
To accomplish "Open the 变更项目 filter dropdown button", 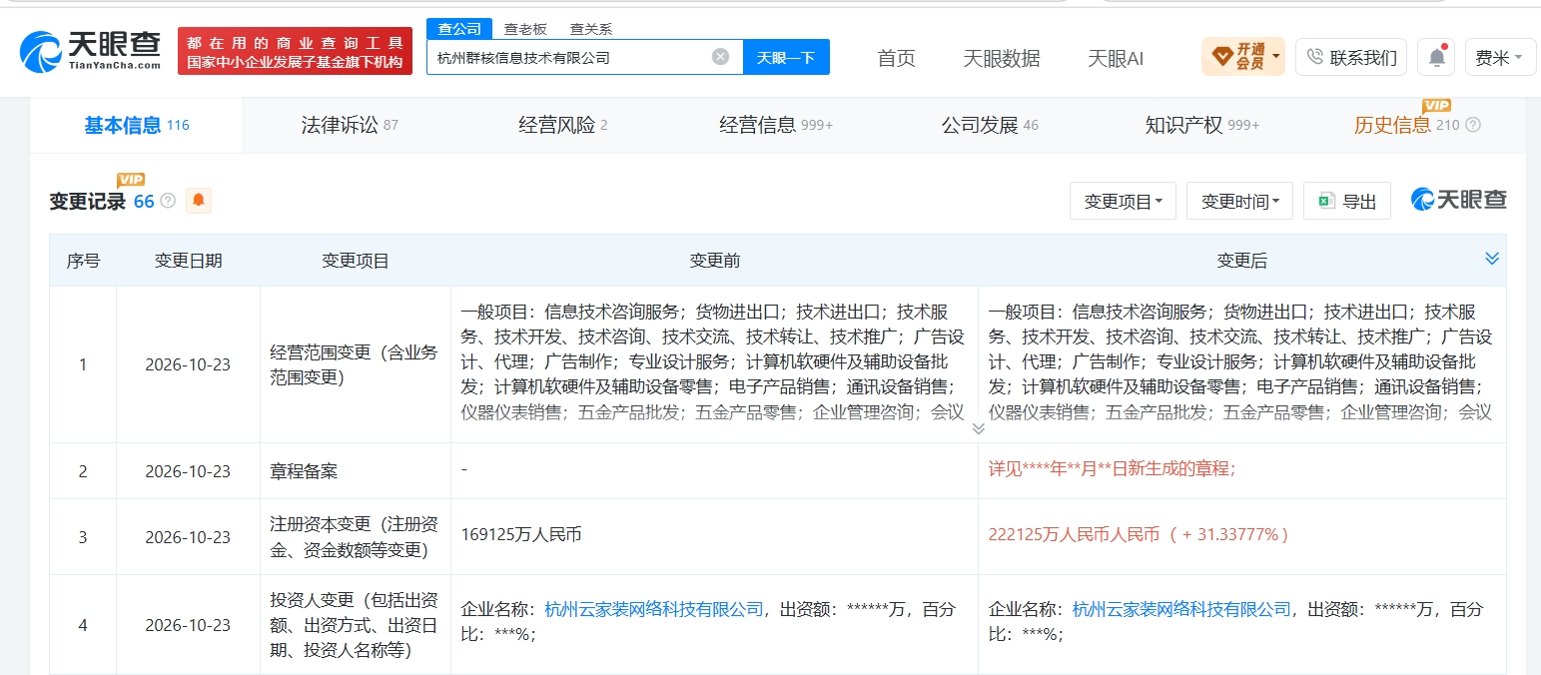I will click(x=1123, y=201).
